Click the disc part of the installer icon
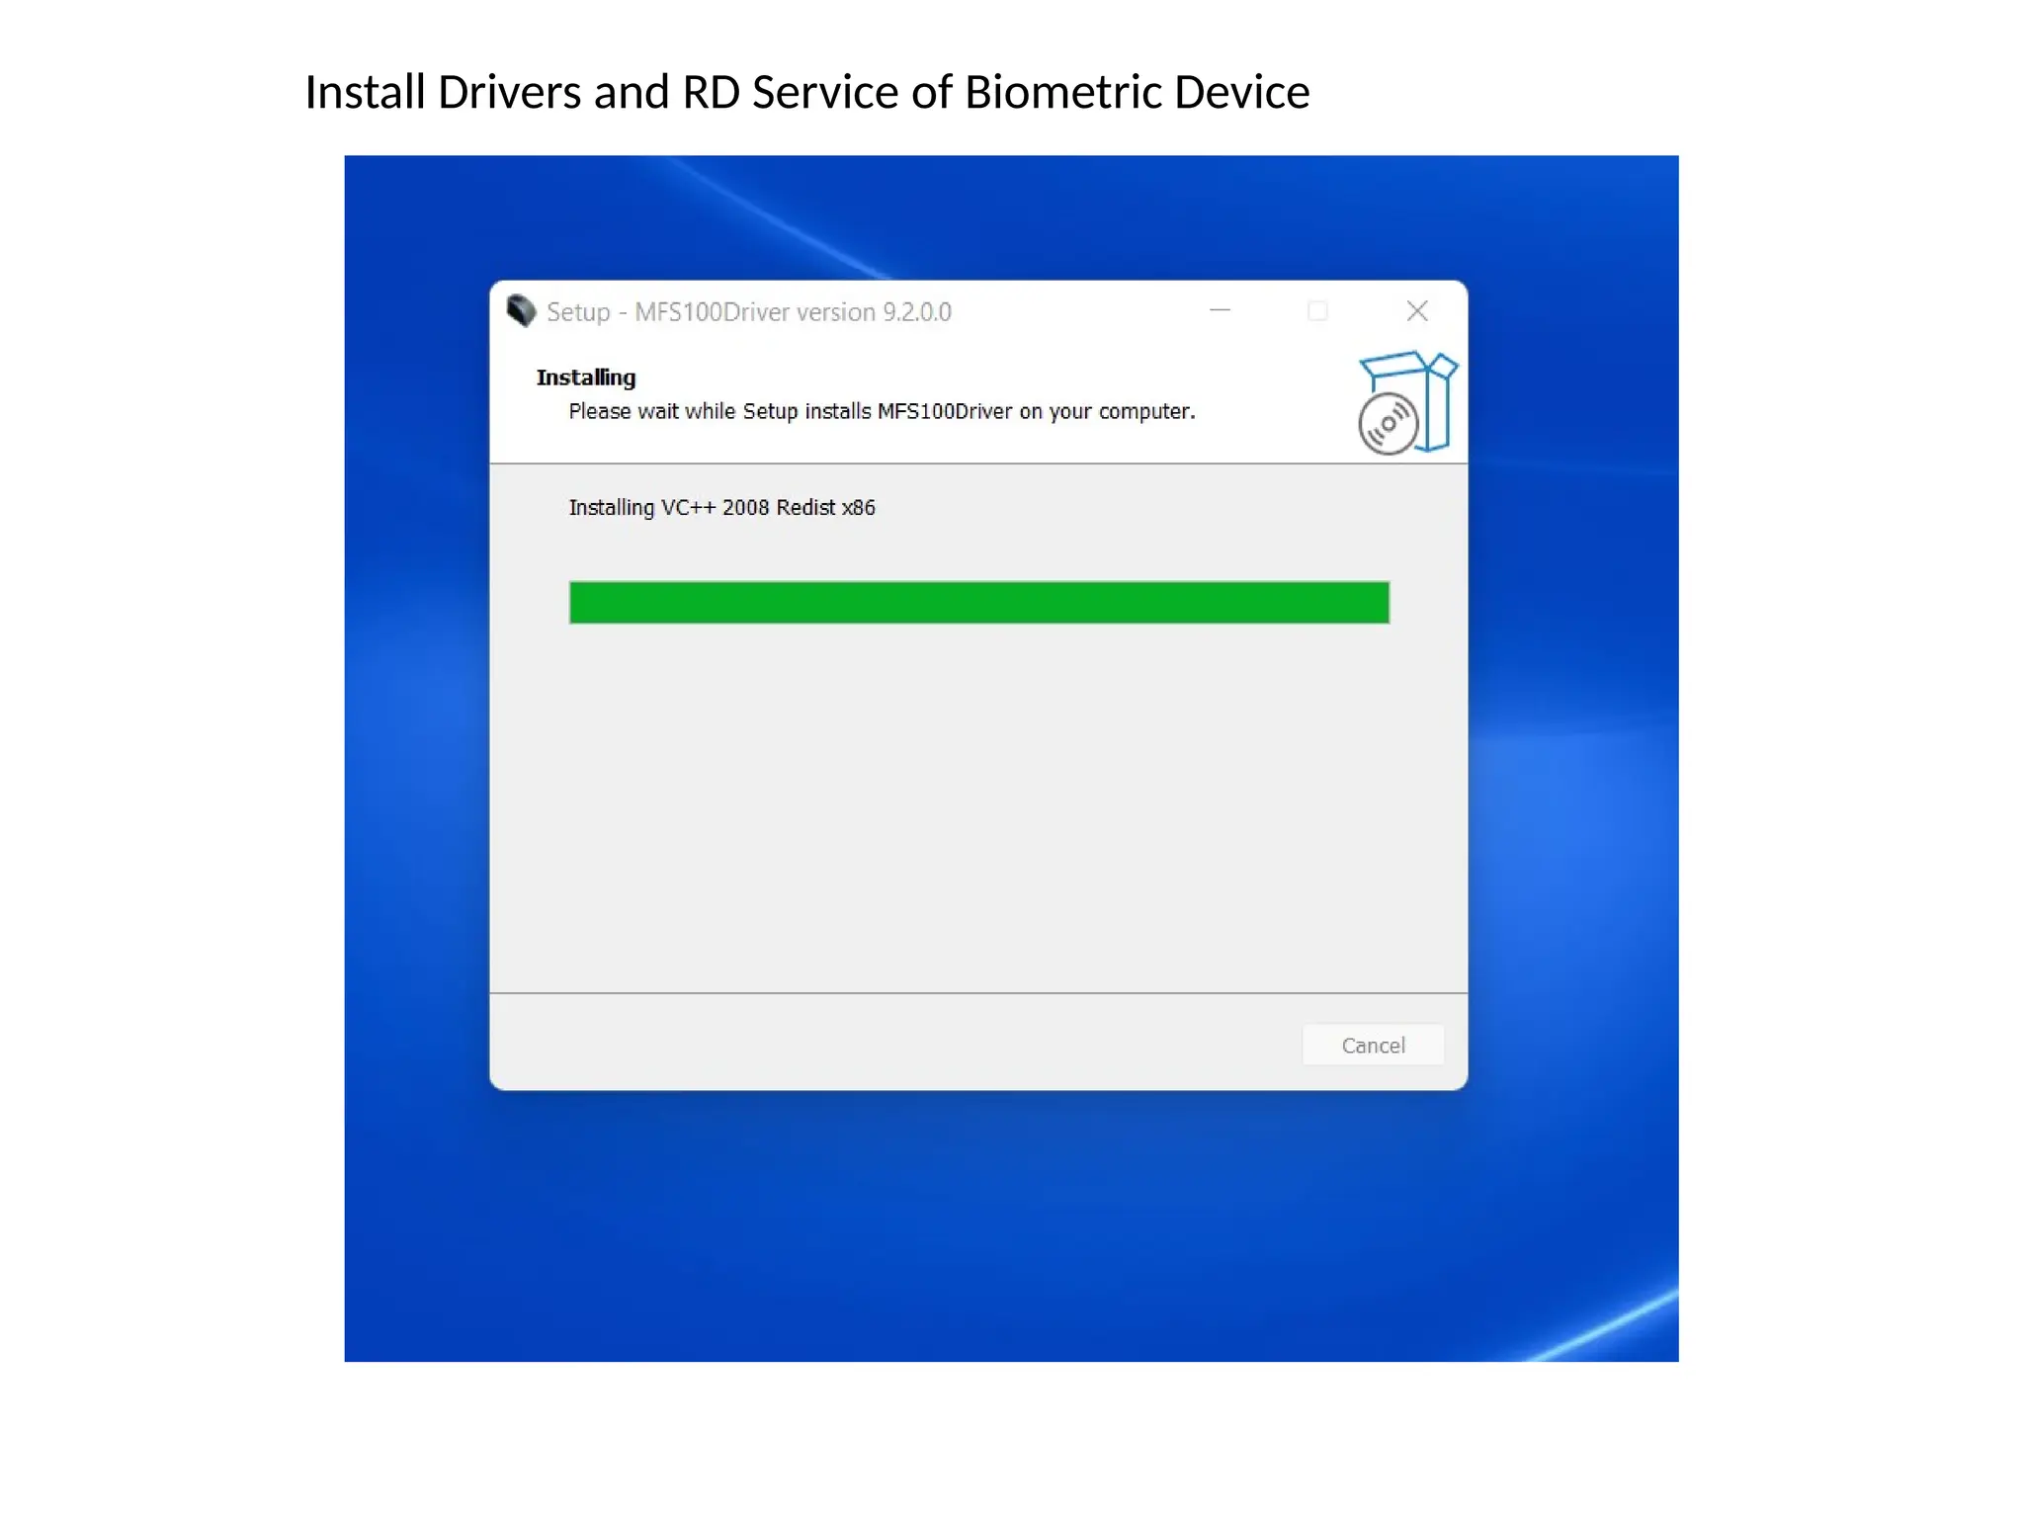The width and height of the screenshot is (2024, 1518). [x=1388, y=424]
